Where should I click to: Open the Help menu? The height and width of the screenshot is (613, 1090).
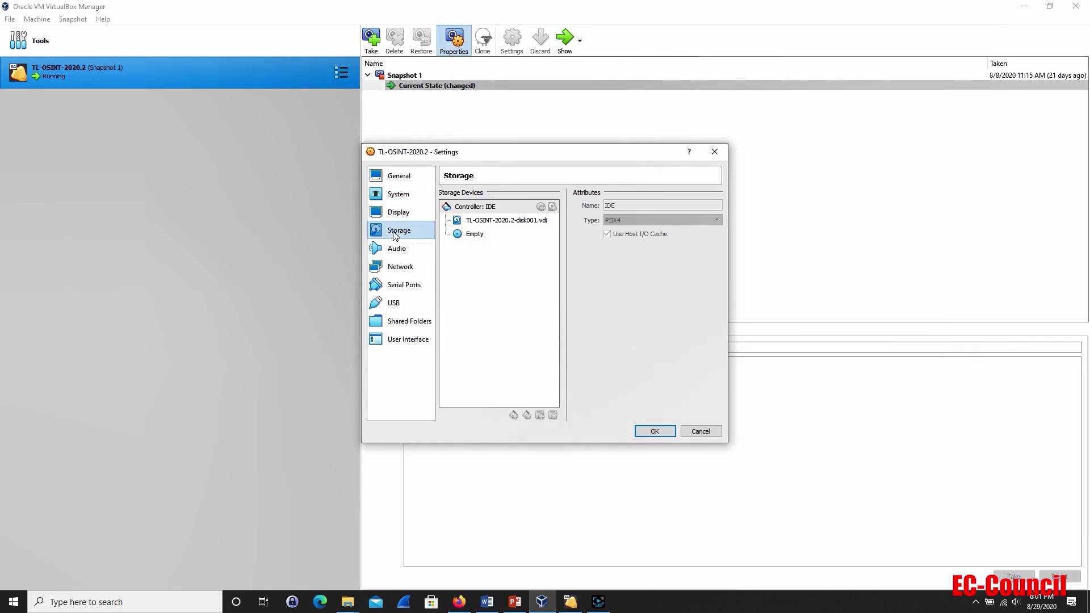tap(103, 19)
